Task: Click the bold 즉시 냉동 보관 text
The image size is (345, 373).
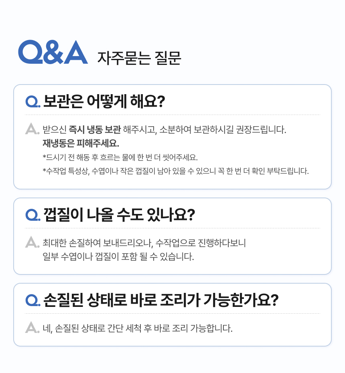Action: 95,130
